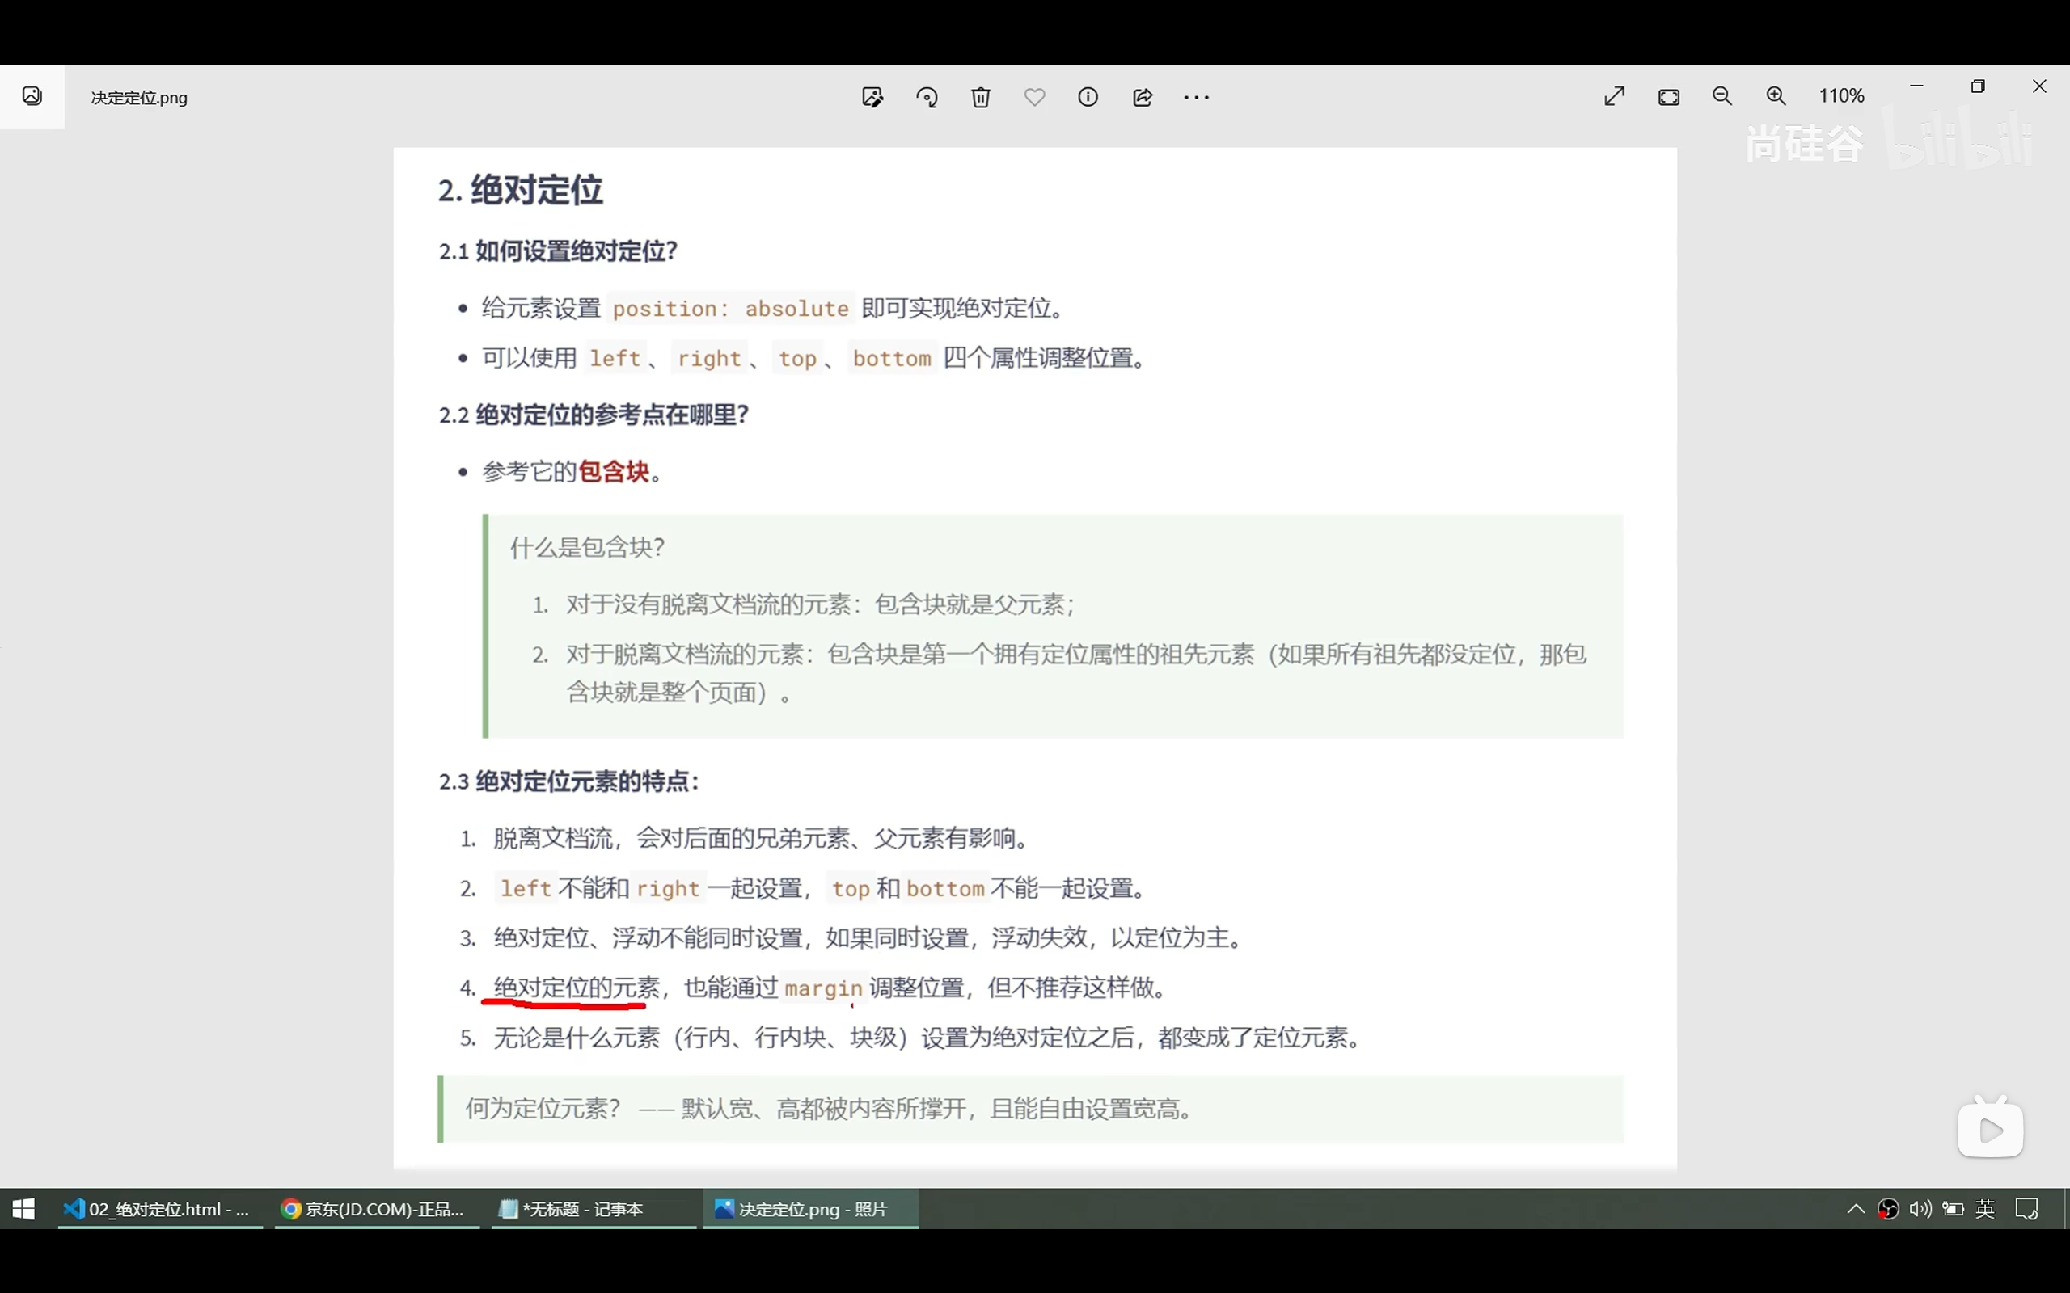Screen dimensions: 2070x1293
Task: Expand hidden system tray icons
Action: [x=1855, y=1208]
